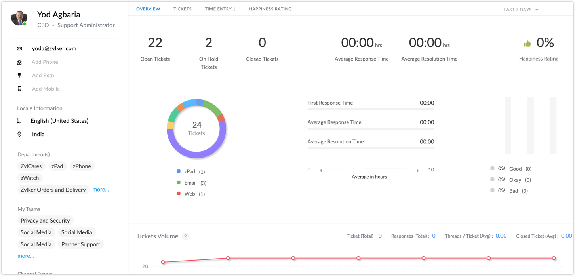The width and height of the screenshot is (575, 276).
Task: Click the right arrow of hours scale
Action: click(x=417, y=171)
